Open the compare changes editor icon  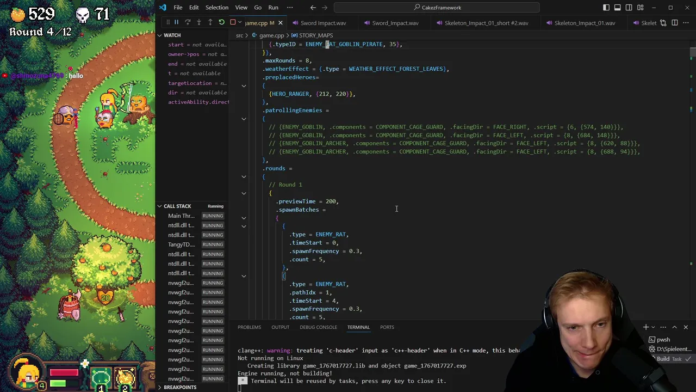coord(664,23)
